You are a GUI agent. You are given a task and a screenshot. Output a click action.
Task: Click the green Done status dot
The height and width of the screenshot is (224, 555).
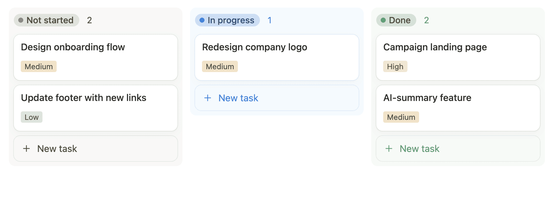click(x=383, y=20)
